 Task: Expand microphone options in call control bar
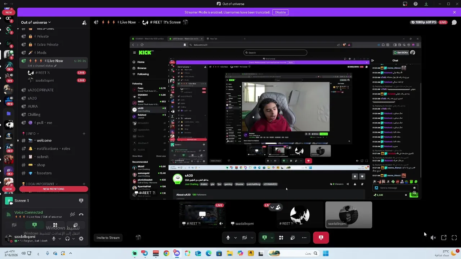tap(236, 237)
